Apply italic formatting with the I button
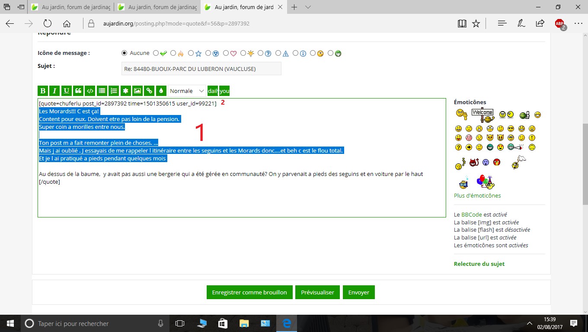The image size is (588, 332). point(54,91)
